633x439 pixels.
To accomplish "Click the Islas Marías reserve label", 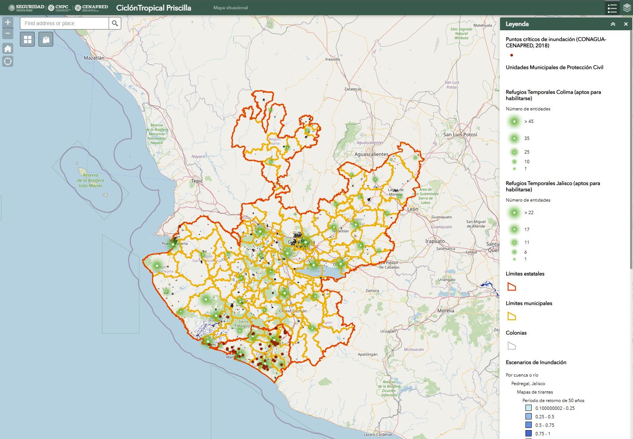I will [x=91, y=181].
